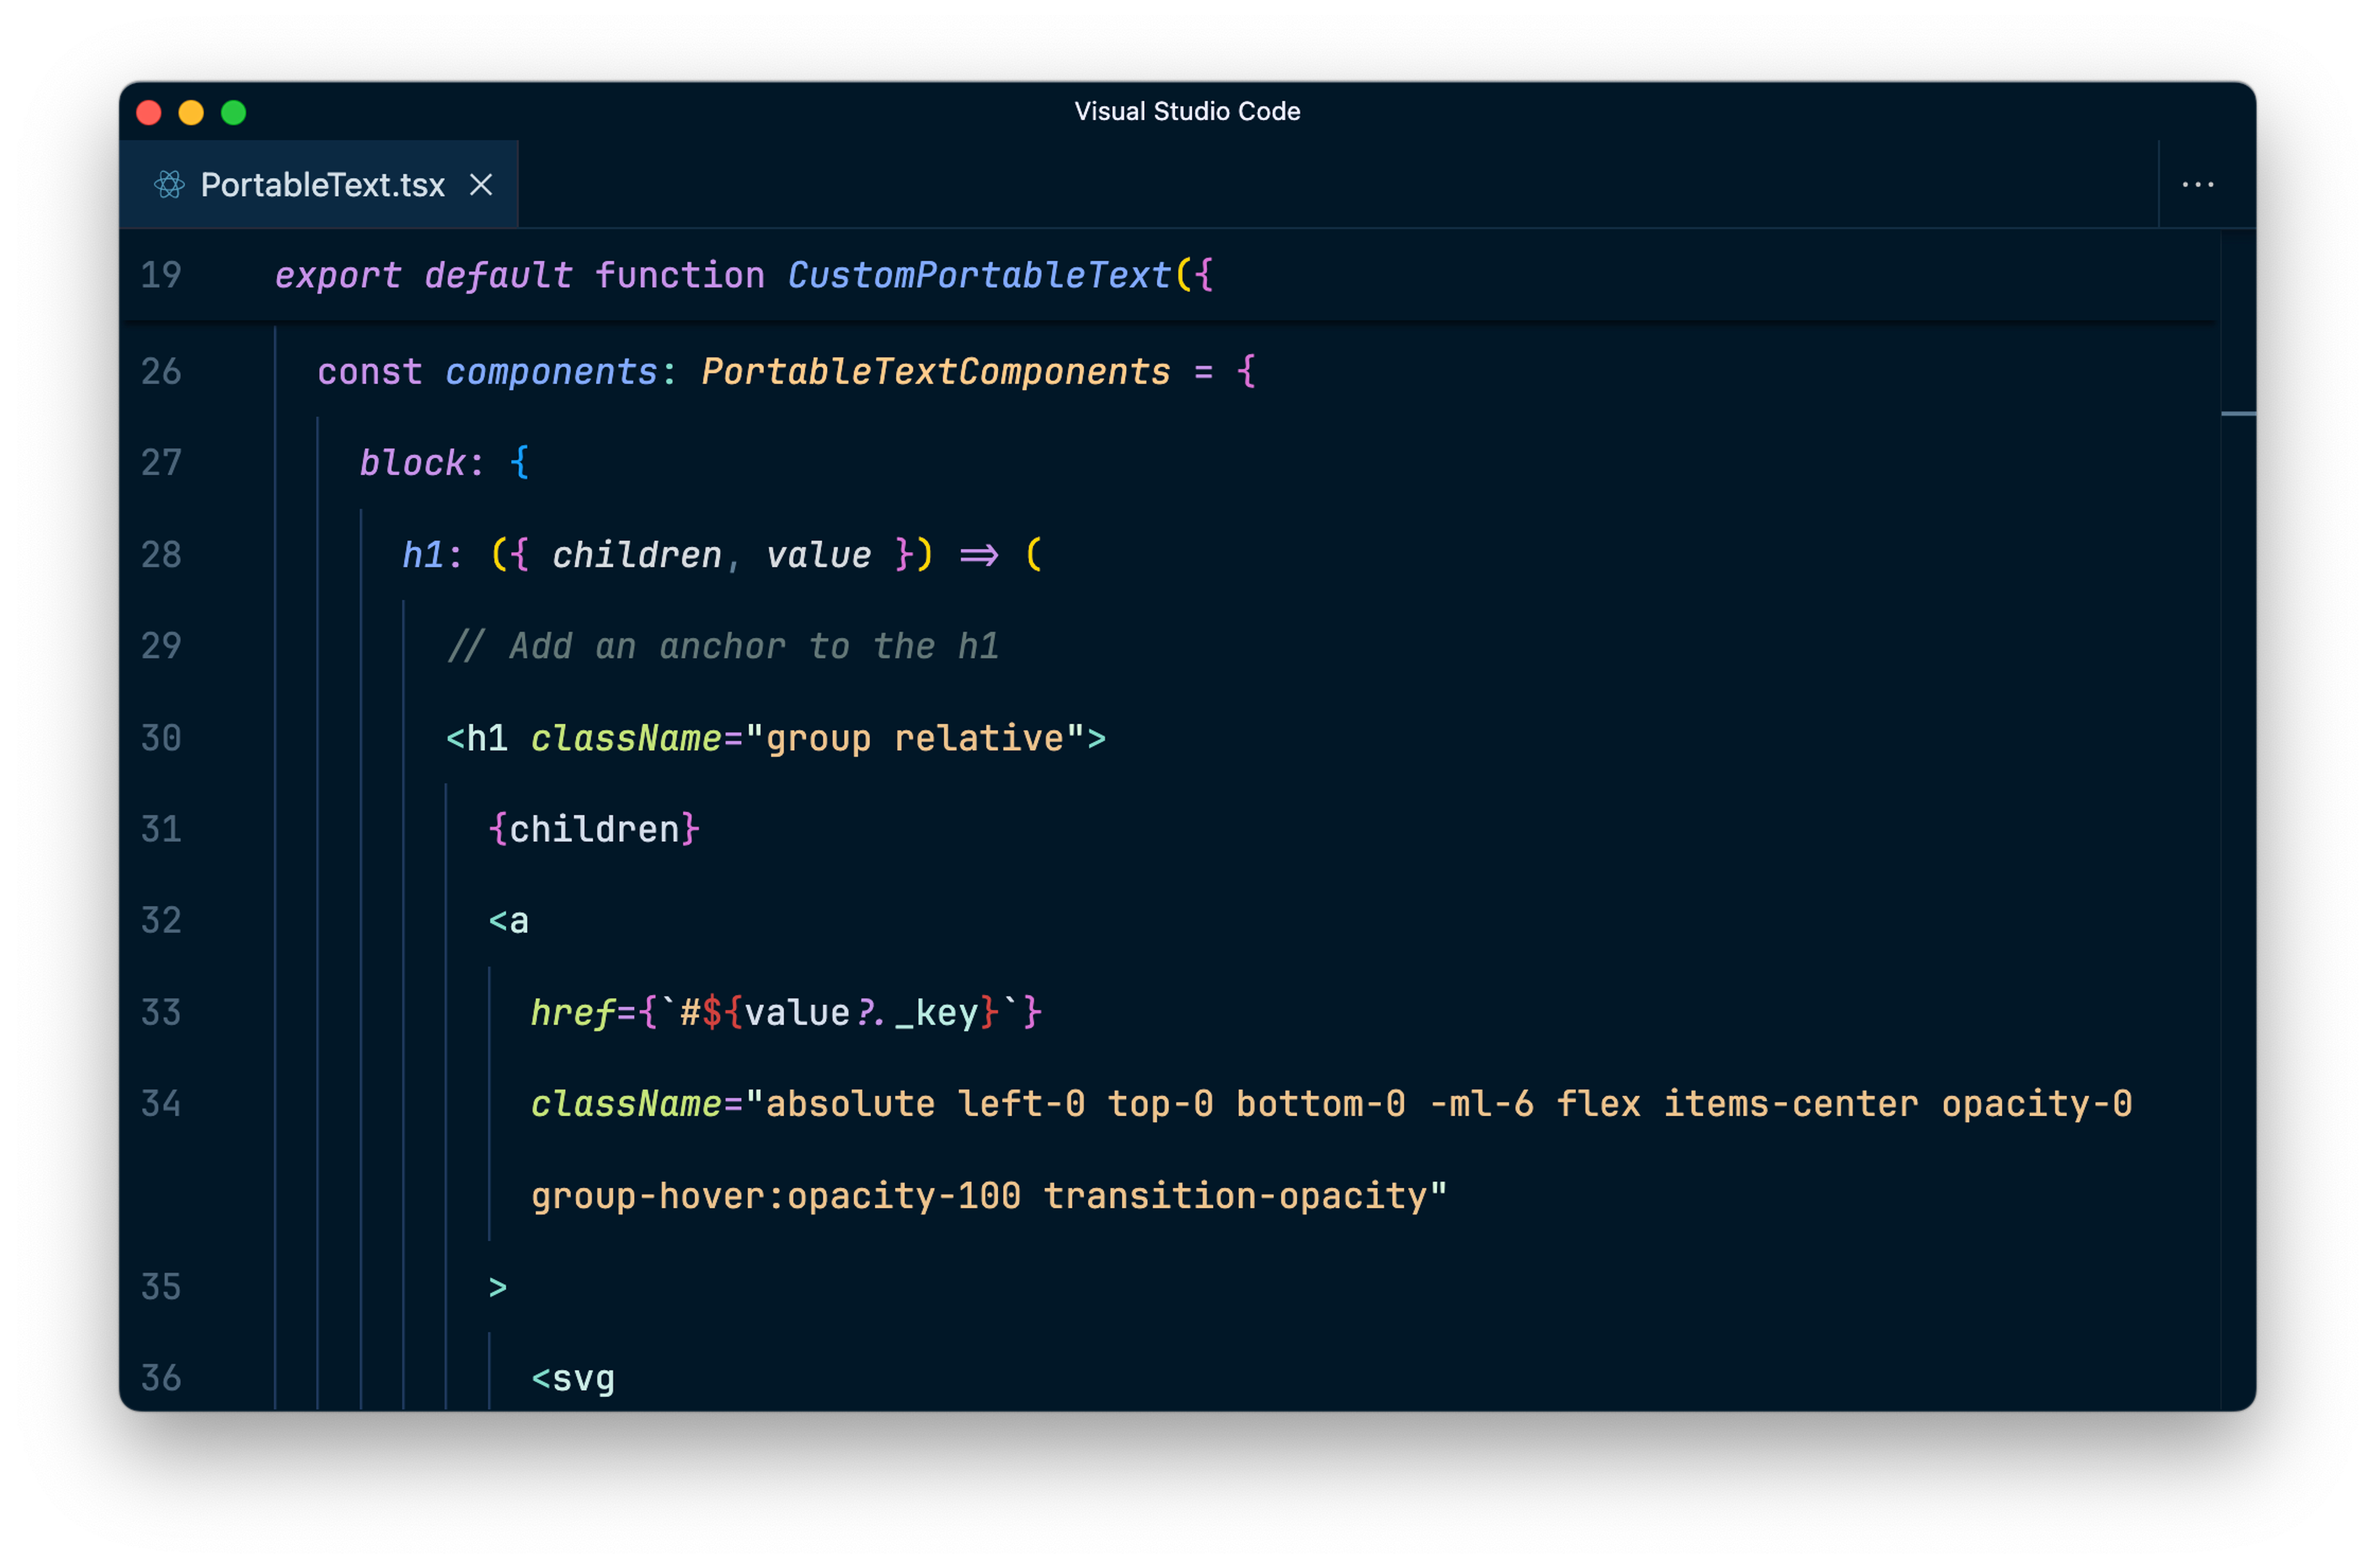Click the 'group-hover:opacity-100' wrapped class text
This screenshot has height=1568, width=2375.
pos(776,1196)
